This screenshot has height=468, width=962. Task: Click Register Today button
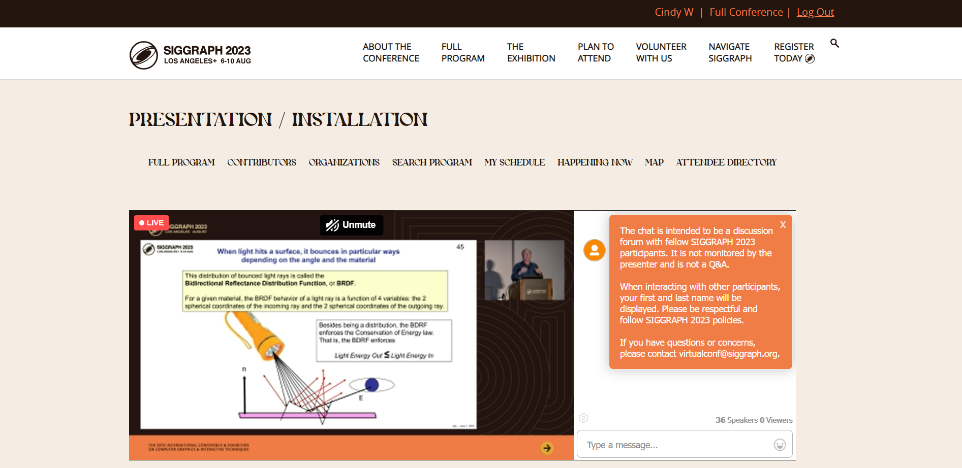[793, 53]
